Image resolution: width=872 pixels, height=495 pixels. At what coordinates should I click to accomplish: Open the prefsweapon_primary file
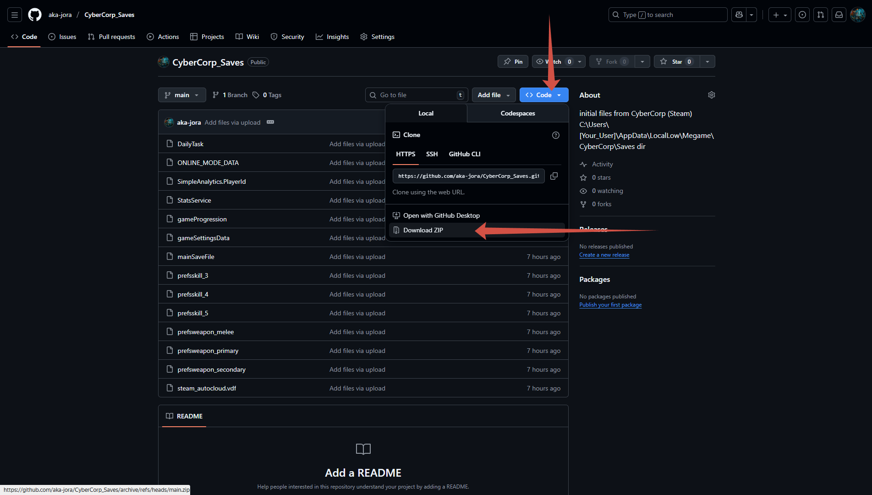pos(208,351)
